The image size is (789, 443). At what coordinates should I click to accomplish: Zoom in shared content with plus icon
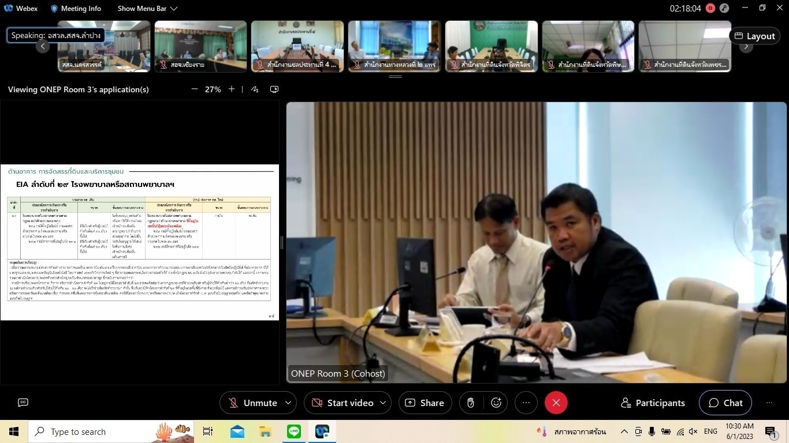(232, 89)
